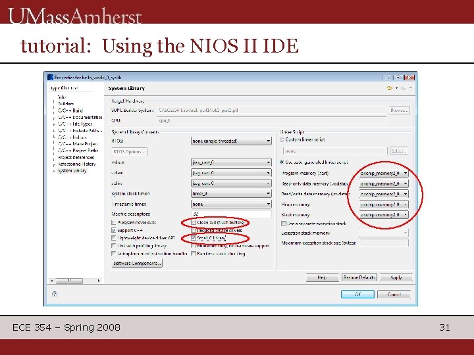This screenshot has height=355, width=474.
Task: Toggle ModelSim only, no hardware support
Action: (194, 246)
